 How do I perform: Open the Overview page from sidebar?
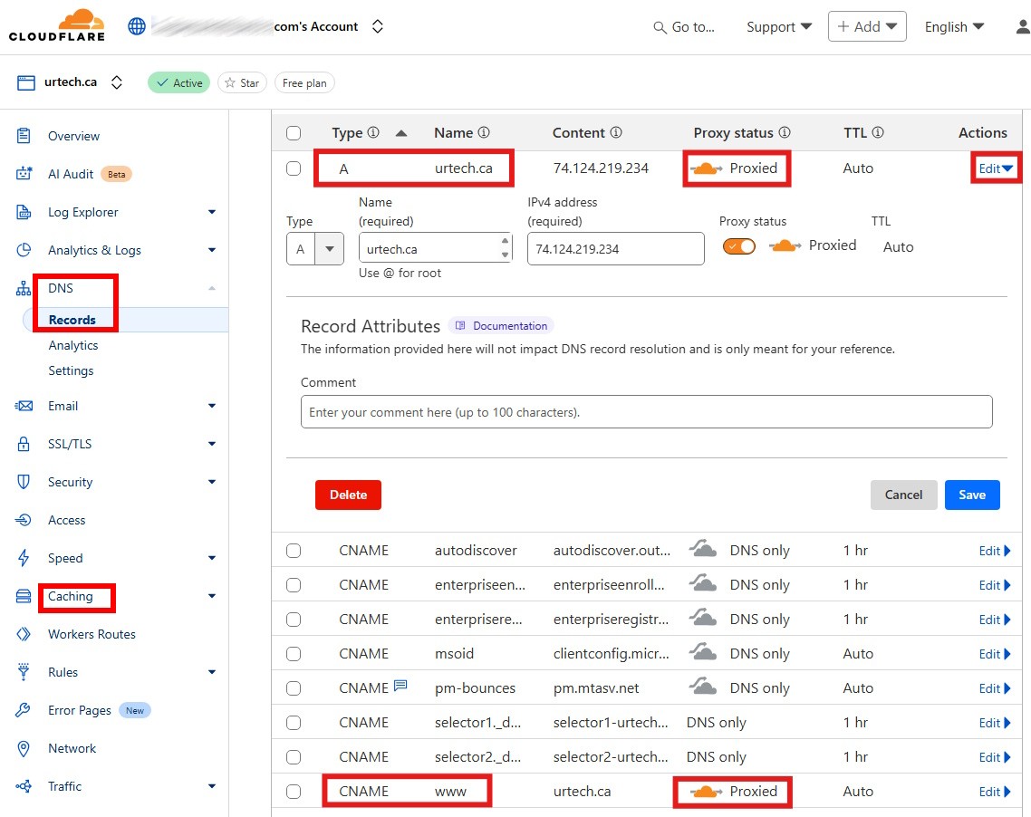(x=73, y=136)
